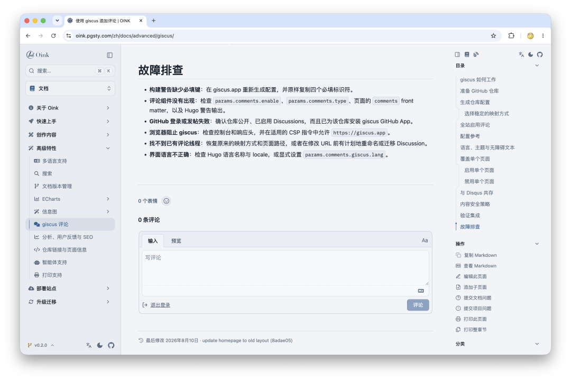Expand the 部署站点 section chevron

tap(108, 288)
